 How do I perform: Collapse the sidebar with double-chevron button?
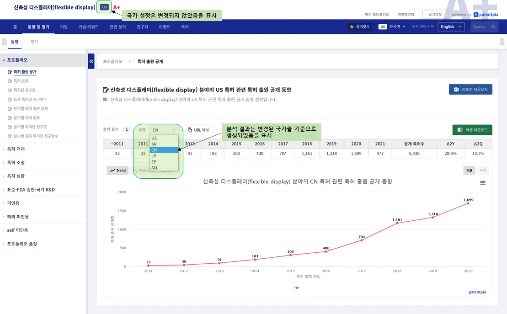(x=91, y=61)
